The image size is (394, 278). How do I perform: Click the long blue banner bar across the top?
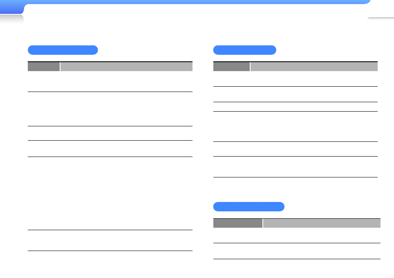(196, 2)
